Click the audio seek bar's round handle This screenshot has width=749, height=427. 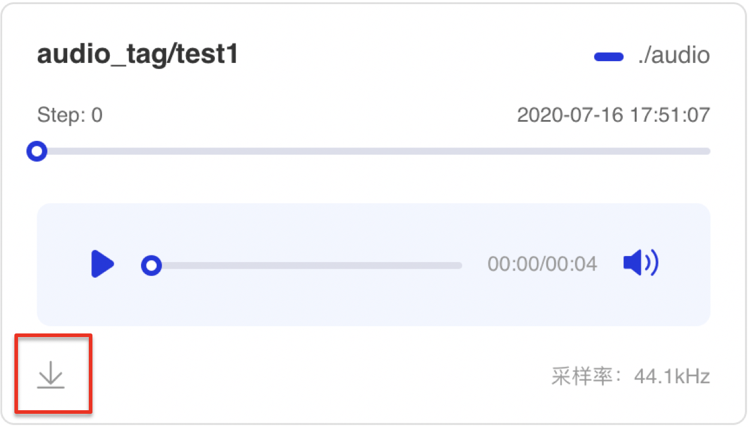[151, 265]
